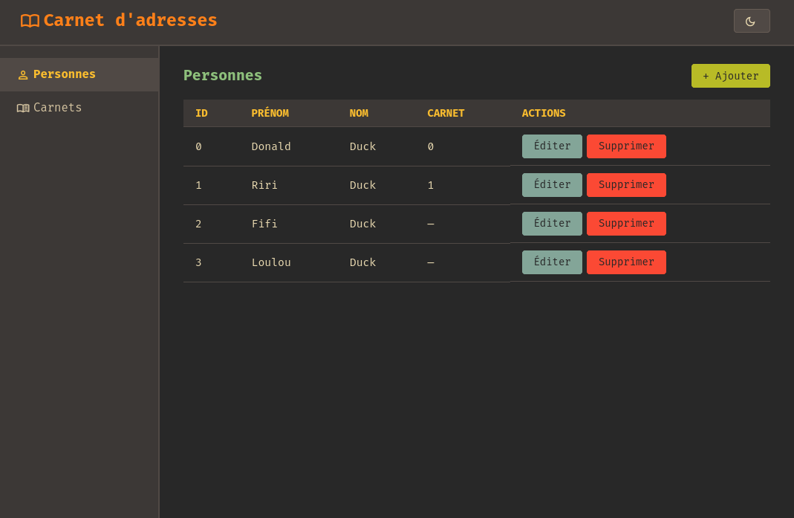Click the Carnet d'adresses title
794x518 pixels.
pyautogui.click(x=130, y=21)
